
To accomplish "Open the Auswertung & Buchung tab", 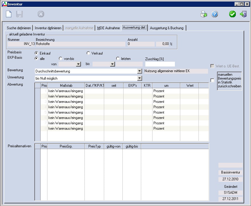I will pyautogui.click(x=167, y=28).
